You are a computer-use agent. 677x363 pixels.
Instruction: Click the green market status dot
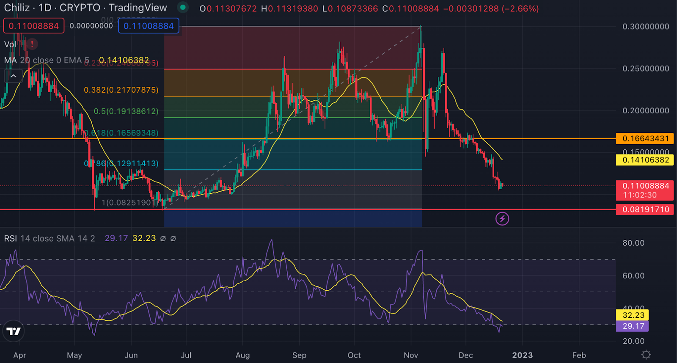coord(182,7)
